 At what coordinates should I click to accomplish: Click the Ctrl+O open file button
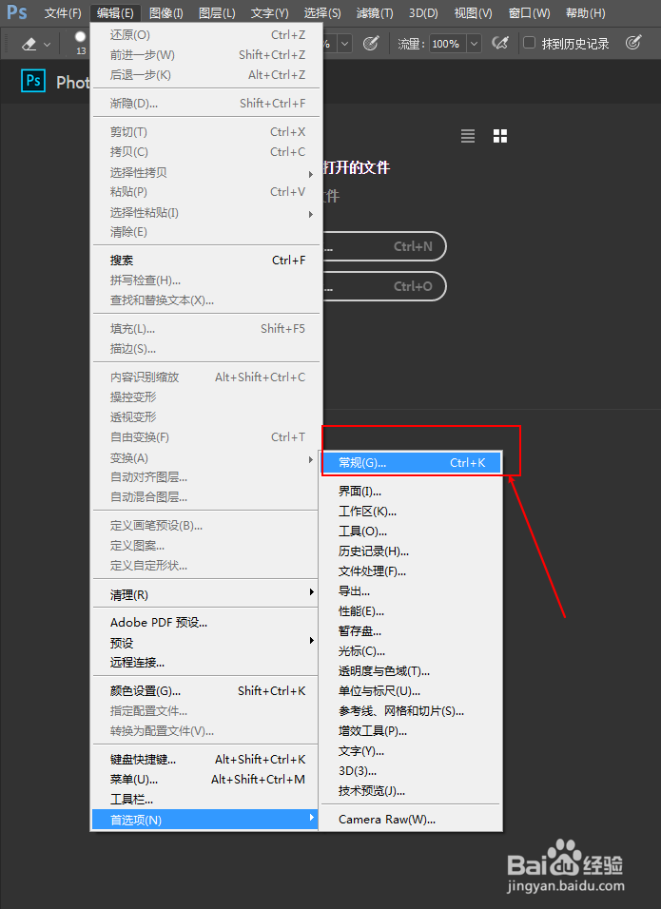point(384,286)
